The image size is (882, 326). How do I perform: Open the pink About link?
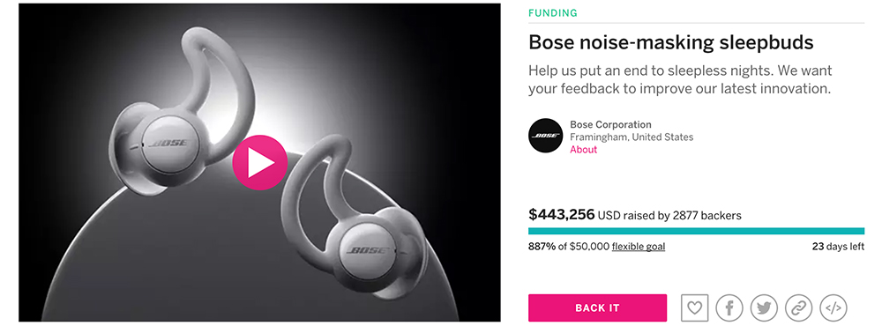click(583, 150)
